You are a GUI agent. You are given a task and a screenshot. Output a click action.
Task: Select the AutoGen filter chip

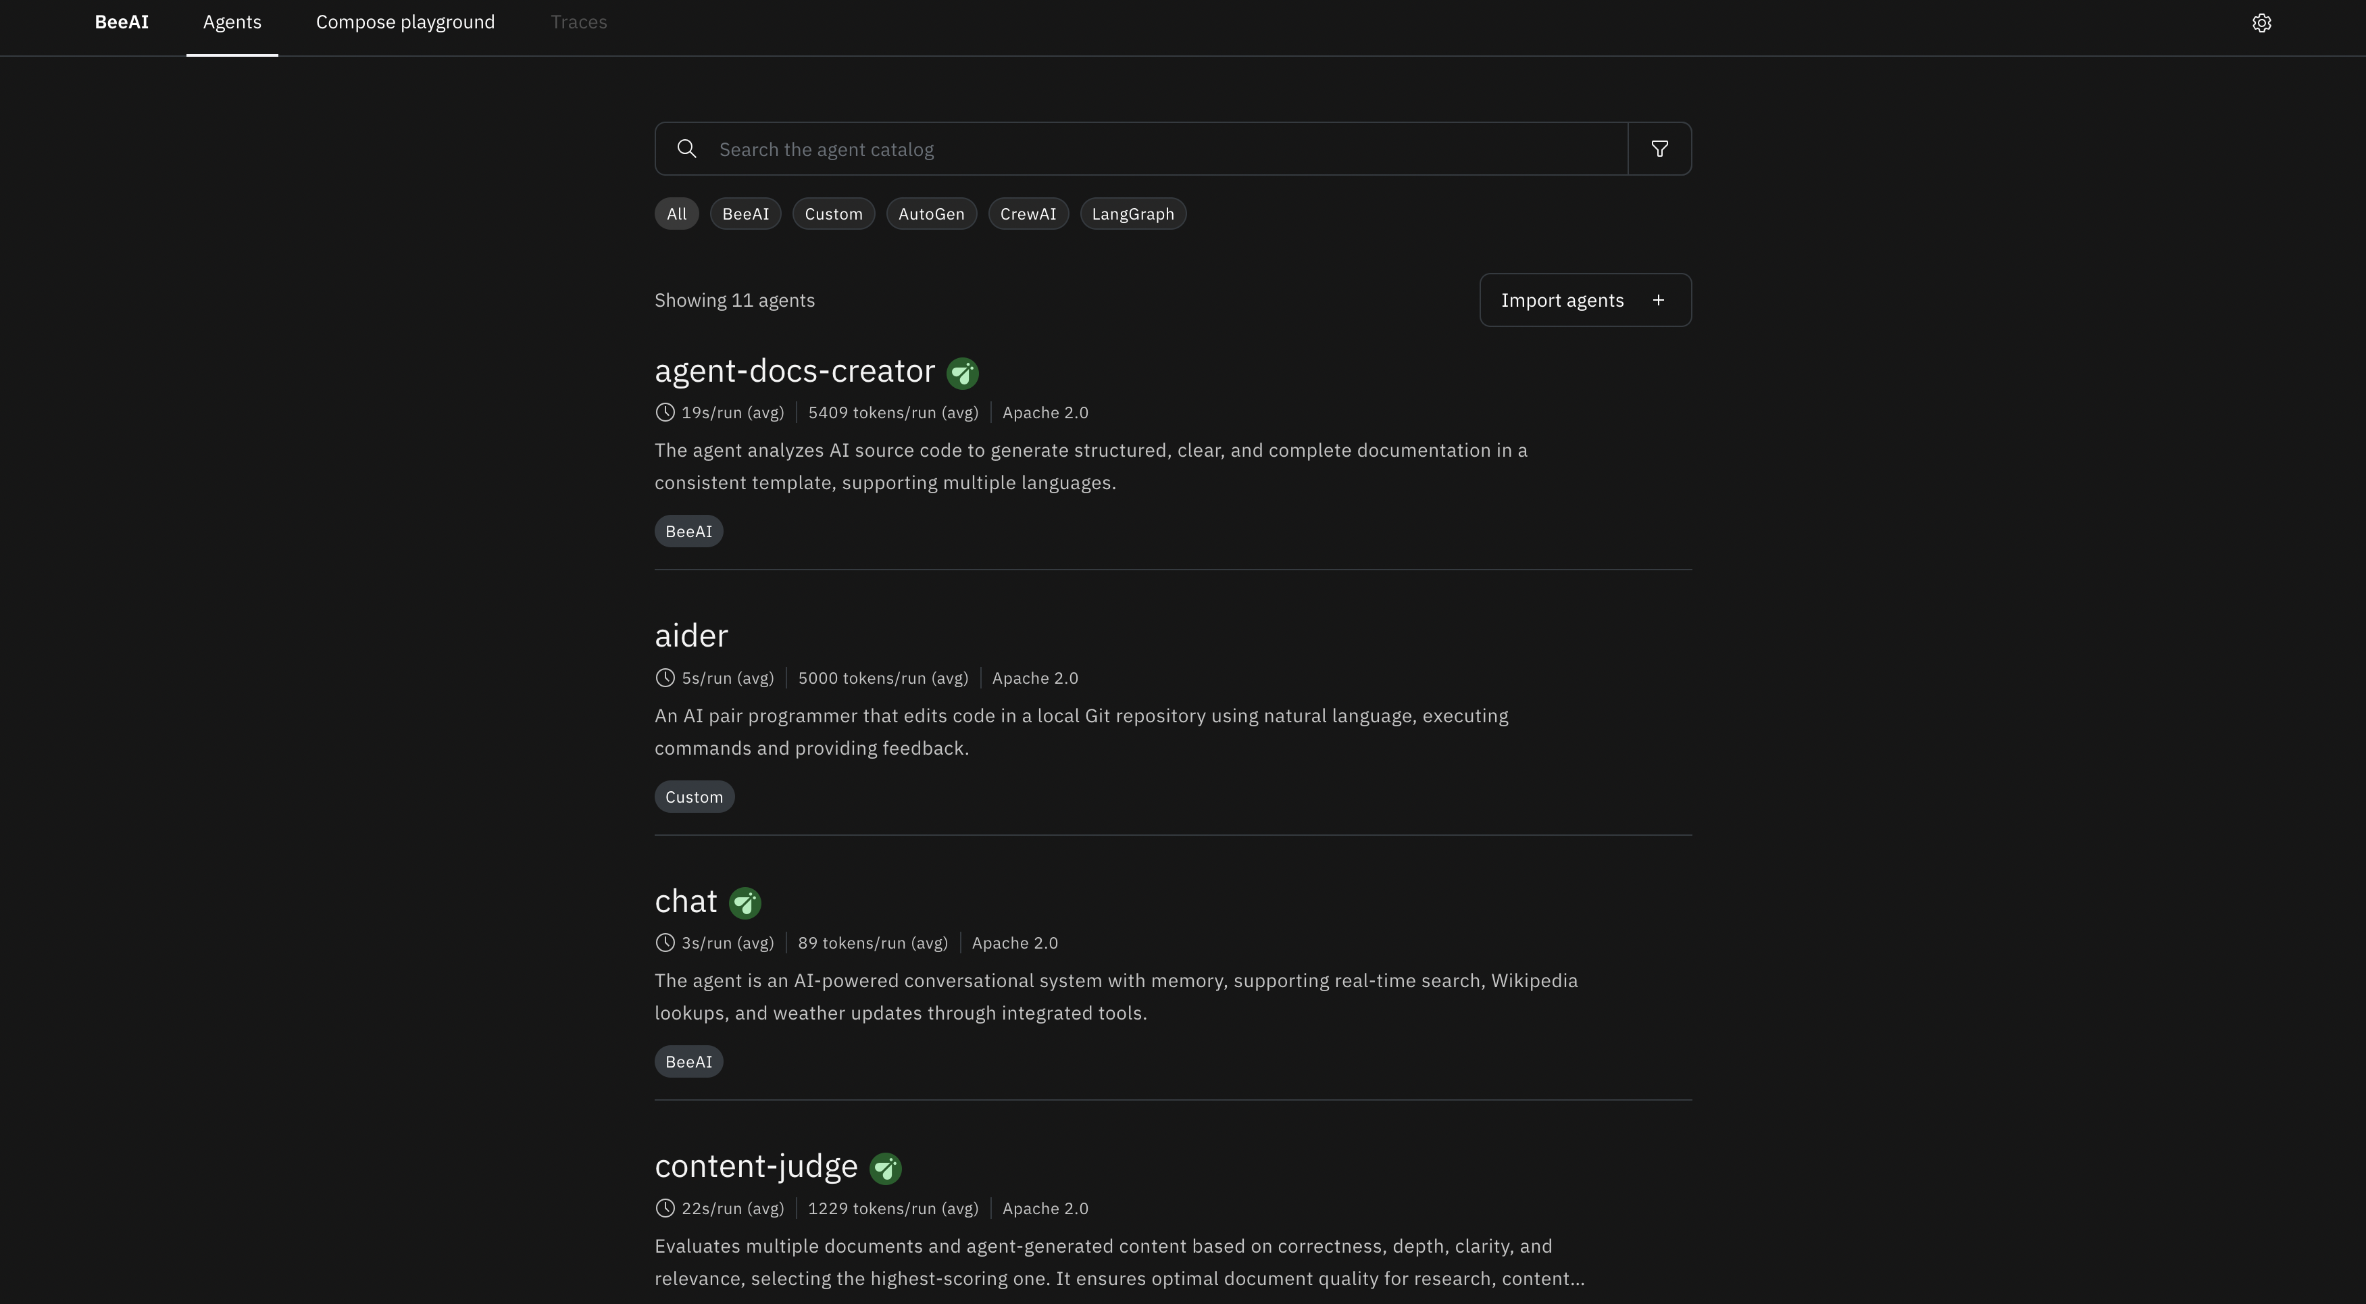[x=930, y=214]
